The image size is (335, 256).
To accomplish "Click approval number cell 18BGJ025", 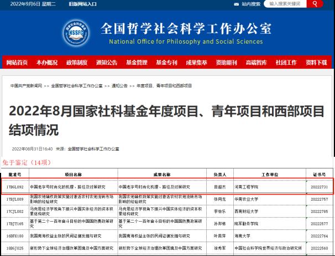I will pos(15,248).
